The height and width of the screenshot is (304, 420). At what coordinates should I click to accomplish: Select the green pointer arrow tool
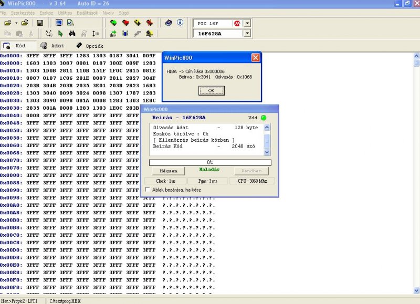click(60, 34)
